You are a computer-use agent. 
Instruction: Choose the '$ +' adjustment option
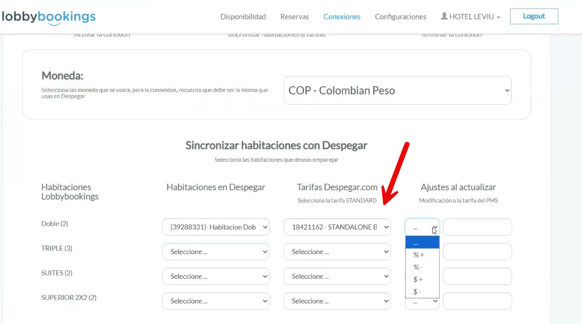tap(422, 279)
